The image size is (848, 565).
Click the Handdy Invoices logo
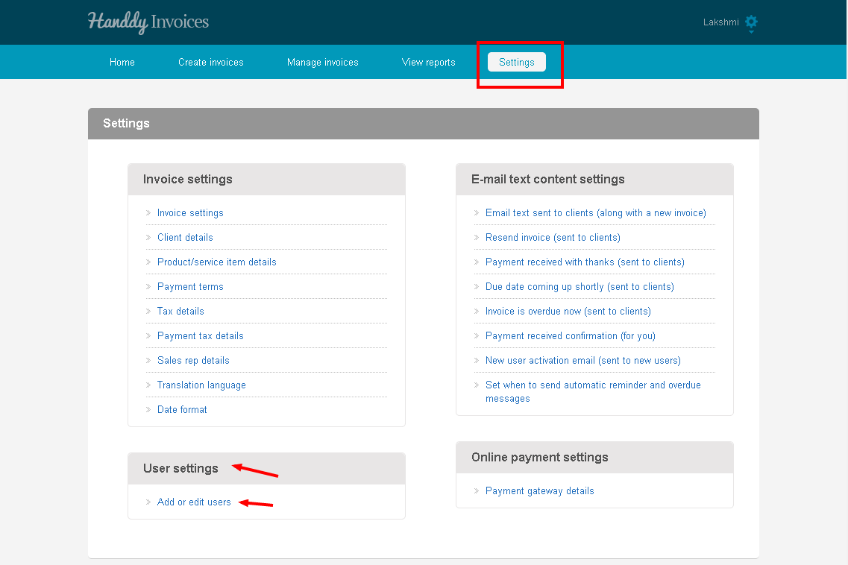tap(148, 22)
